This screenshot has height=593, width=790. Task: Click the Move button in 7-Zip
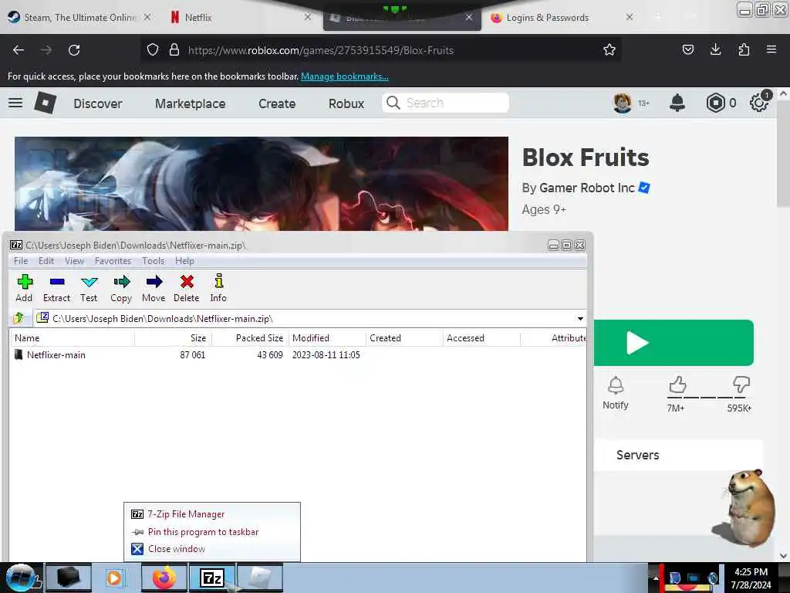[x=154, y=289]
